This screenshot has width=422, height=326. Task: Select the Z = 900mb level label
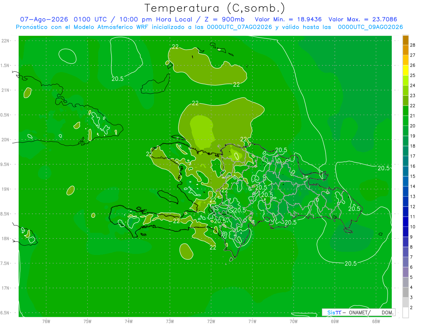224,19
